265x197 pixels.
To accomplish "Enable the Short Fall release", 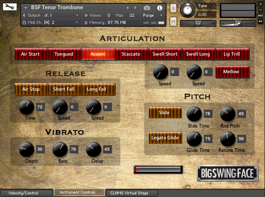I will (65, 89).
